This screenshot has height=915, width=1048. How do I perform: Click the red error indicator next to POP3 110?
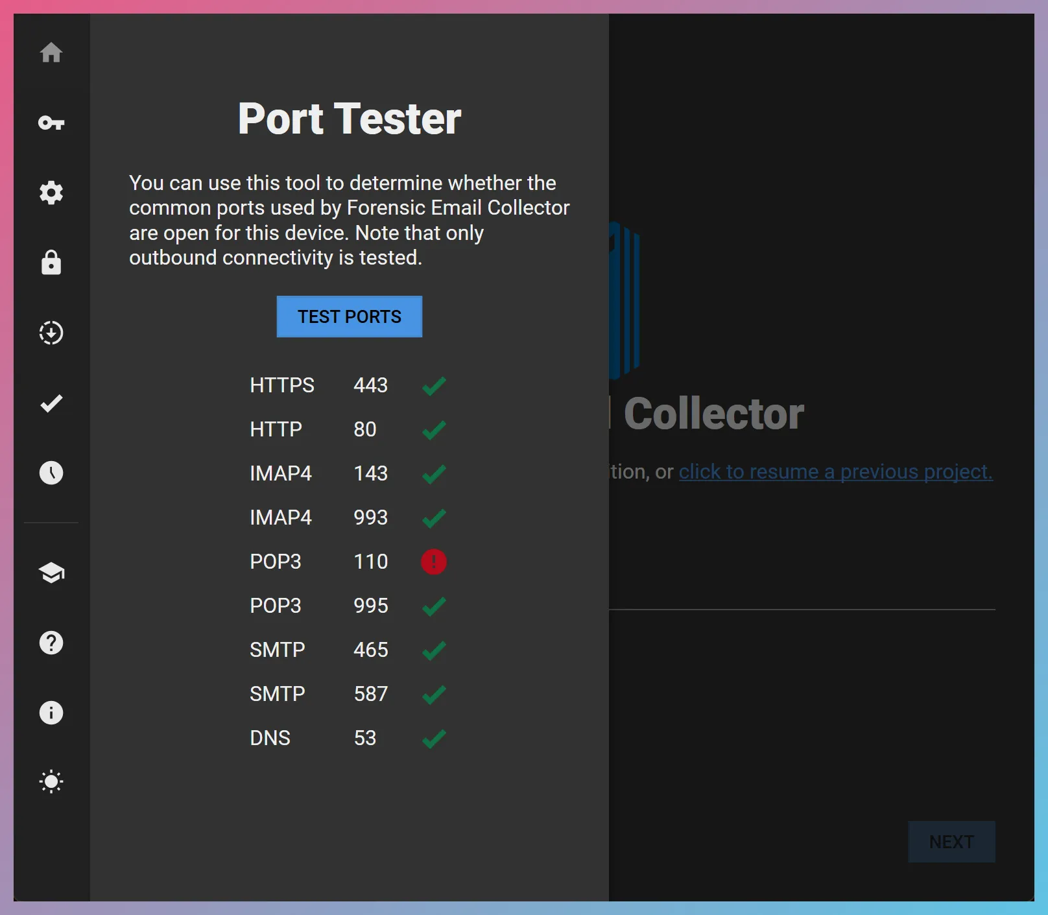tap(433, 562)
